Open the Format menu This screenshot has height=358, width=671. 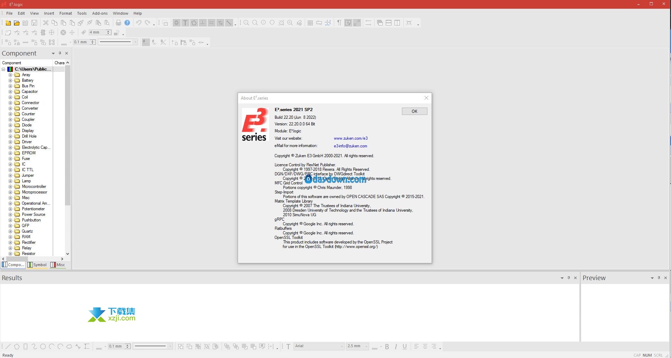coord(66,13)
